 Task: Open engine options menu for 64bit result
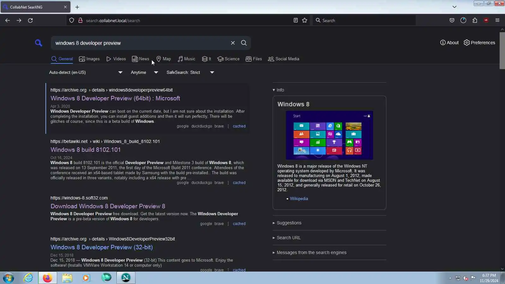pos(228,126)
